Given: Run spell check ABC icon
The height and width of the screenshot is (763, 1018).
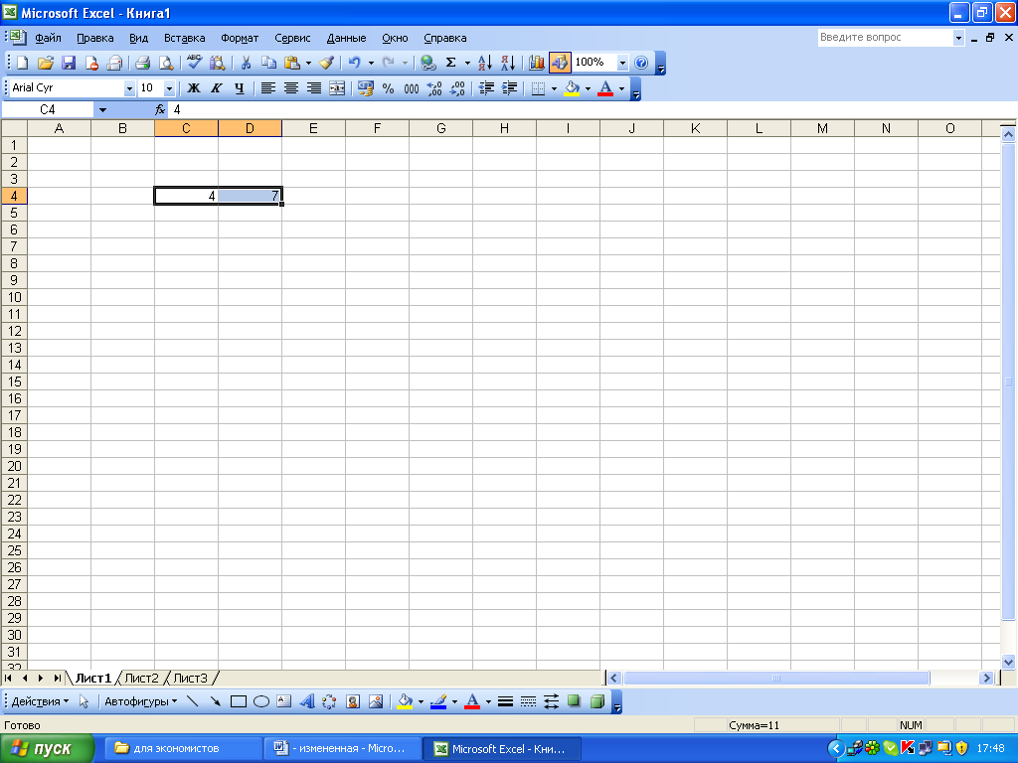Looking at the screenshot, I should click(x=194, y=63).
